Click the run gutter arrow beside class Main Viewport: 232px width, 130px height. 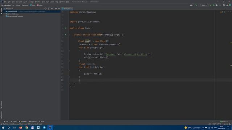coord(65,28)
